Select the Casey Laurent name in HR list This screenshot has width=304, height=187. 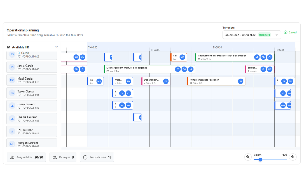26,104
